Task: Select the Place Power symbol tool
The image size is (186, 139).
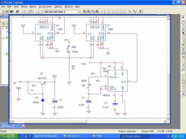Action: 183,45
